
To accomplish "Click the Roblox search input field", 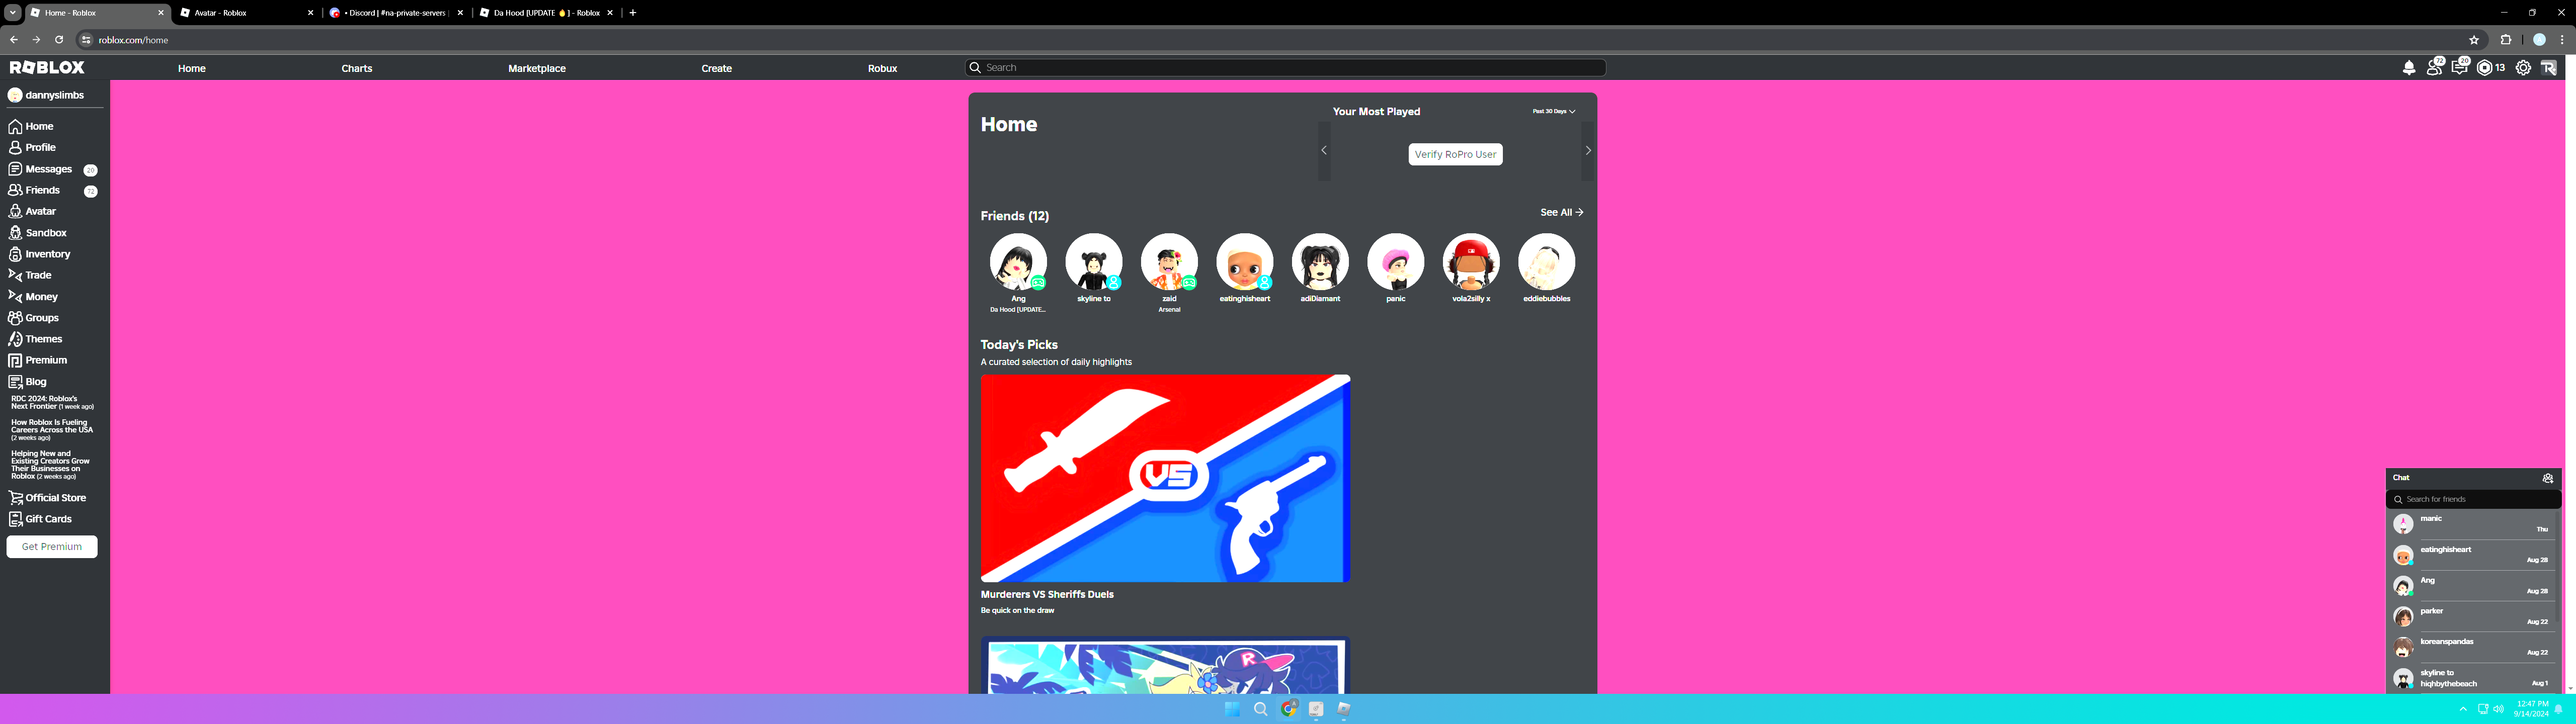I will pos(1285,68).
